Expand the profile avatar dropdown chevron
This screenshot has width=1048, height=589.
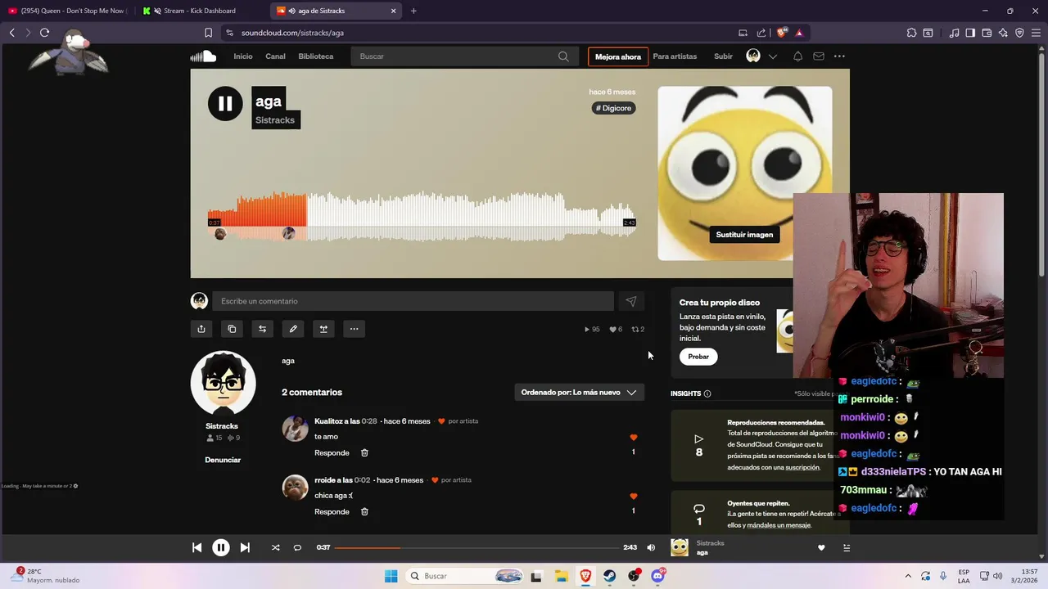click(x=772, y=56)
